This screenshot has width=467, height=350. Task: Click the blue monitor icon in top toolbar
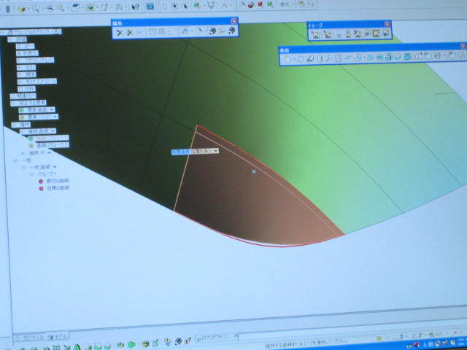point(150,7)
